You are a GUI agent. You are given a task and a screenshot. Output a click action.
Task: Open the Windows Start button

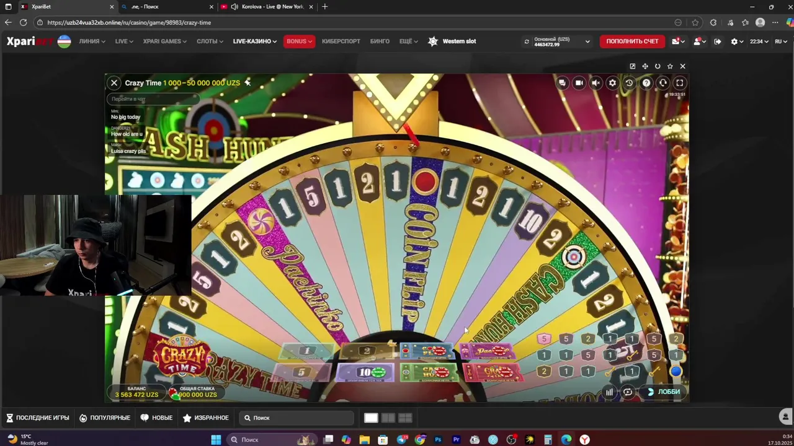pyautogui.click(x=216, y=440)
